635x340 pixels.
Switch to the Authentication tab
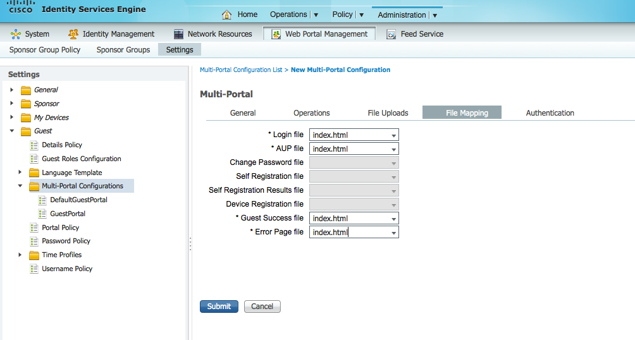[550, 113]
